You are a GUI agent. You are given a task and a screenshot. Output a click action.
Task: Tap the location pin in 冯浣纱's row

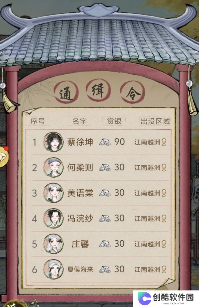(x=164, y=218)
